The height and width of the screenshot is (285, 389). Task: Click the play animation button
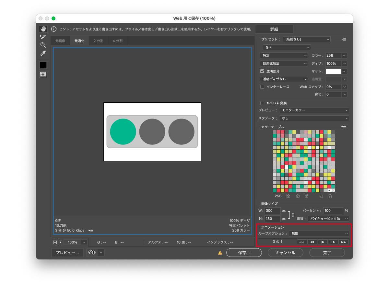323,242
